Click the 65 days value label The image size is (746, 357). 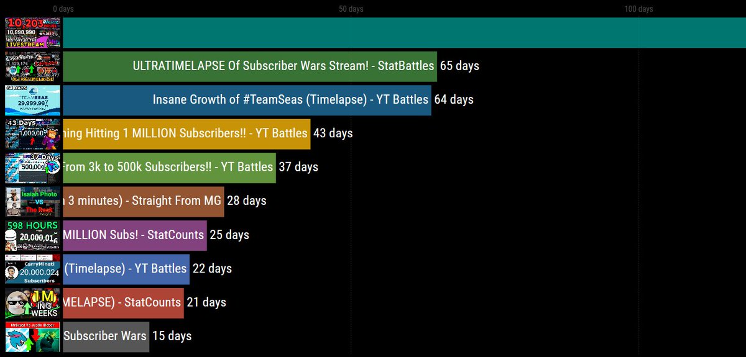pyautogui.click(x=459, y=66)
